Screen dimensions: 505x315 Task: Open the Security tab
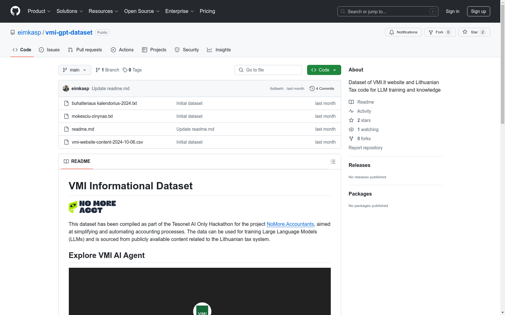pyautogui.click(x=187, y=50)
